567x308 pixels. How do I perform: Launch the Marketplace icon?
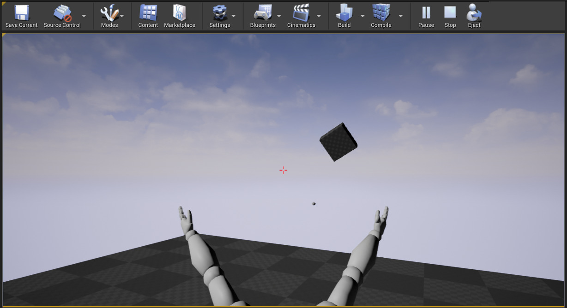coord(180,13)
